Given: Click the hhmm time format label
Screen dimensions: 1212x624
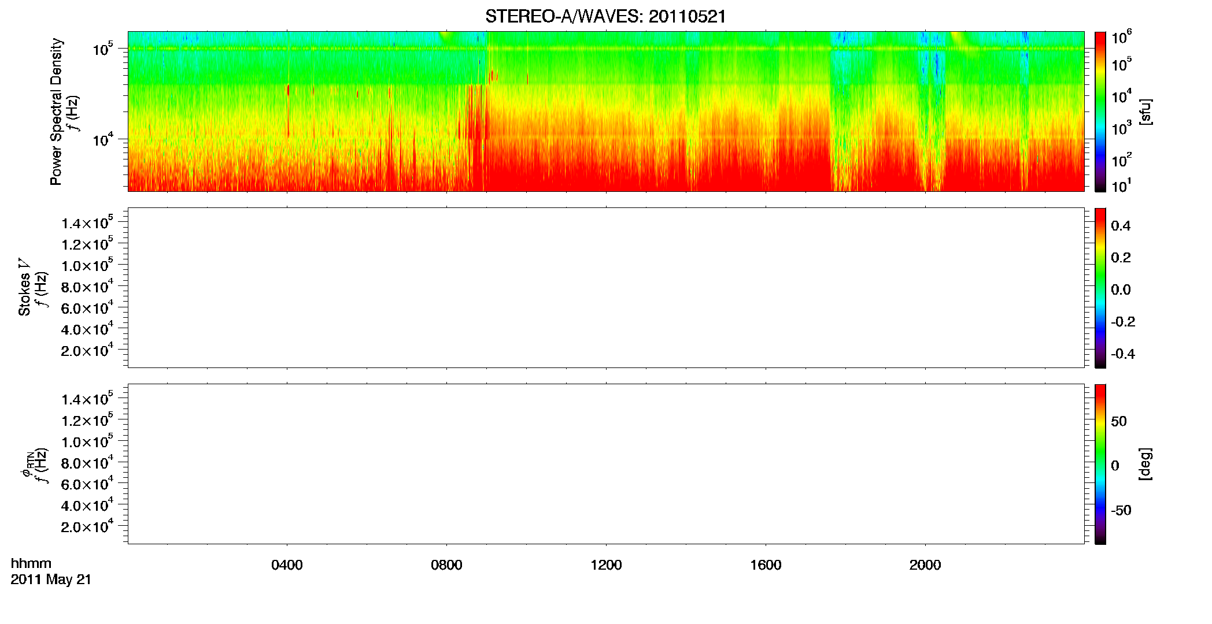Looking at the screenshot, I should pos(31,563).
